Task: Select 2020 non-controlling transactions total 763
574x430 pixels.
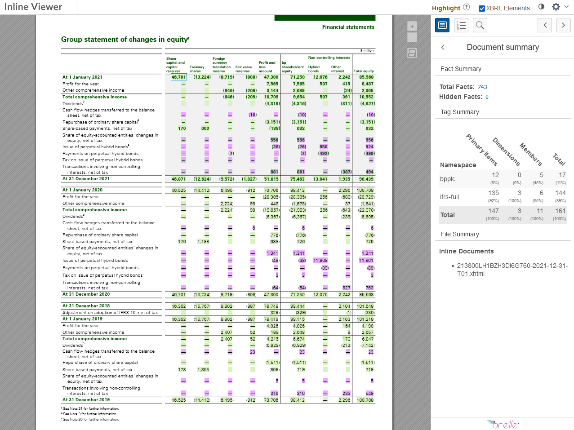Action: tap(369, 288)
